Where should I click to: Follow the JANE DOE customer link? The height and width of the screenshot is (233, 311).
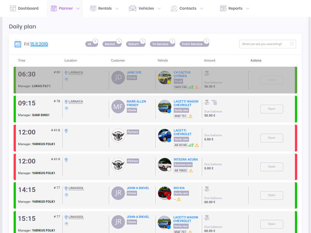134,73
